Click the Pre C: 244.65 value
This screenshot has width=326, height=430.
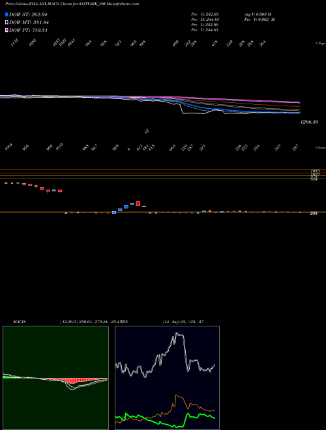205,30
